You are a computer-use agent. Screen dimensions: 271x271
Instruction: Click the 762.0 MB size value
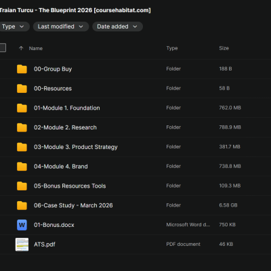(x=230, y=108)
